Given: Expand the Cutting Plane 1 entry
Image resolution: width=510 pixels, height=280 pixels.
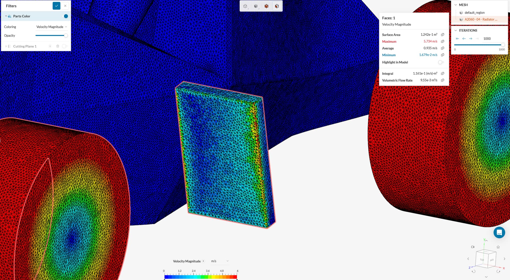Looking at the screenshot, I should [6, 46].
